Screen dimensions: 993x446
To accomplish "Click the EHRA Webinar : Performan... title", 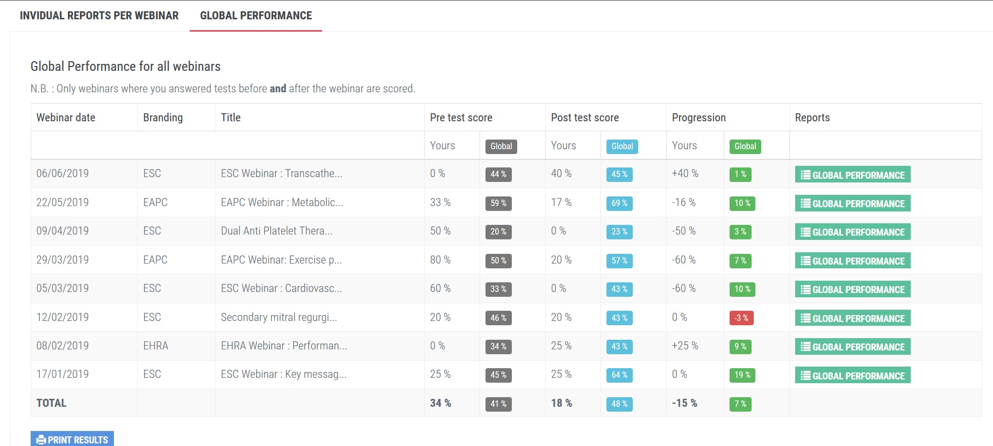I will tap(284, 346).
